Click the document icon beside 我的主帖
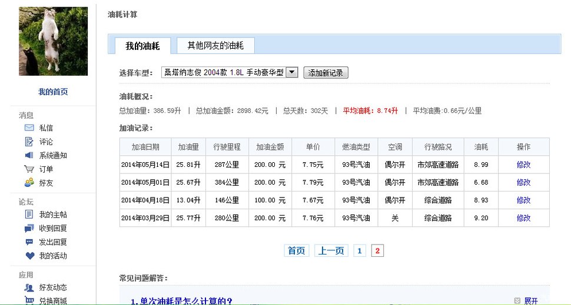The image size is (571, 305). [29, 214]
